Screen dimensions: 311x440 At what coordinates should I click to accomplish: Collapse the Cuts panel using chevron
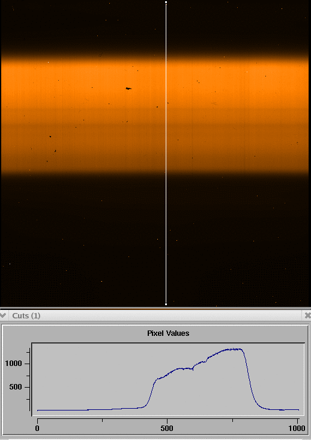(x=3, y=315)
